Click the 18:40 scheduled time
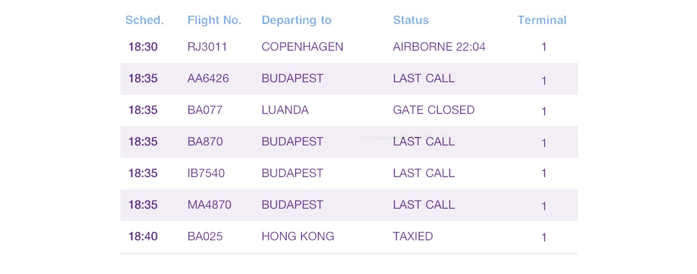This screenshot has width=697, height=274. pyautogui.click(x=143, y=237)
